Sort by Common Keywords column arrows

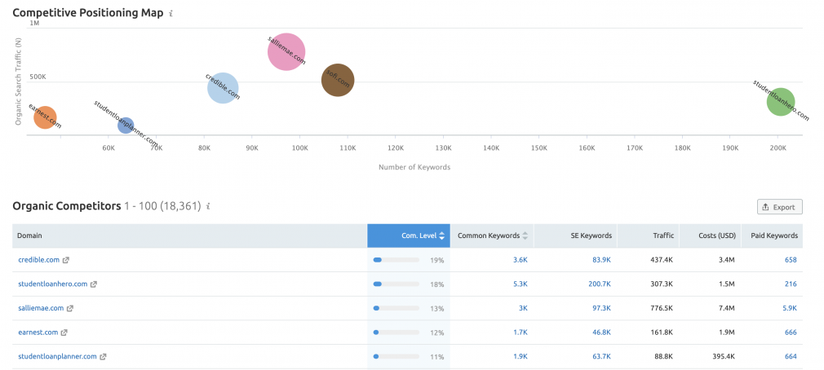[525, 236]
